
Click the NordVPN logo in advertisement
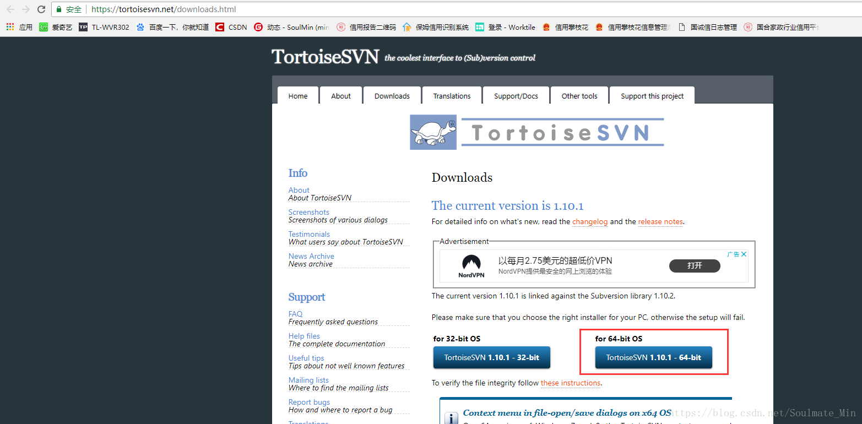coord(471,266)
